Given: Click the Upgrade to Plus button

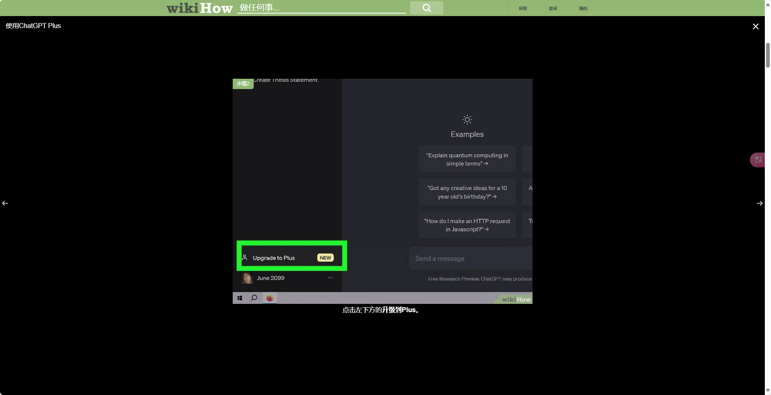Looking at the screenshot, I should (x=292, y=258).
